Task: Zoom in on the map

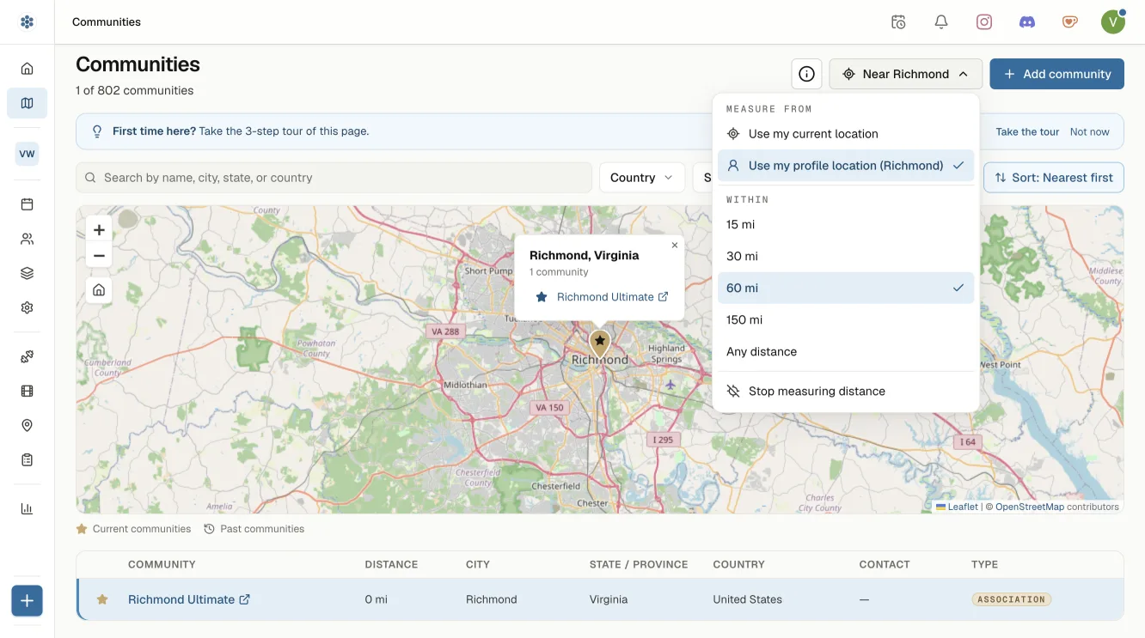Action: point(99,230)
